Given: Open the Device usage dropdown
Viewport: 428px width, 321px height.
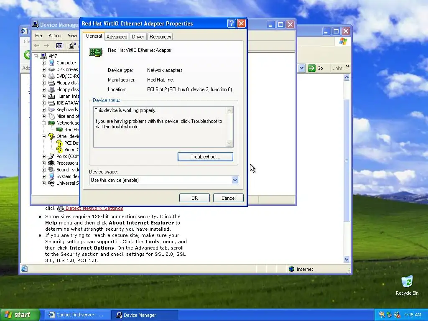Looking at the screenshot, I should point(235,180).
